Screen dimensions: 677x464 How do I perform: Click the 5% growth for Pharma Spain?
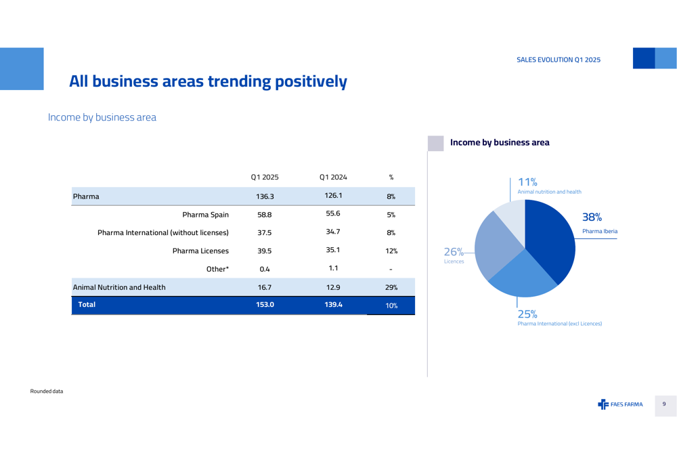(x=391, y=215)
